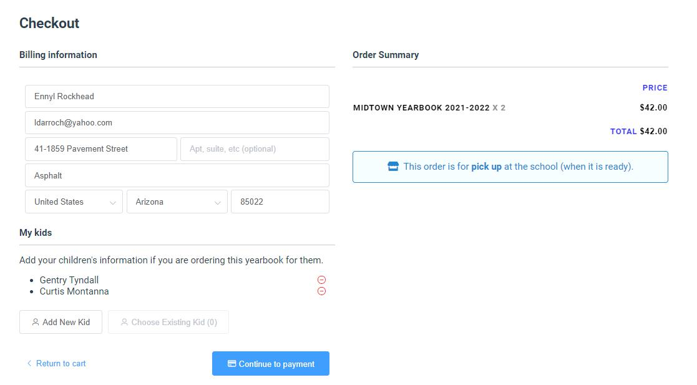Open the United States country dropdown
The height and width of the screenshot is (385, 697).
click(74, 202)
